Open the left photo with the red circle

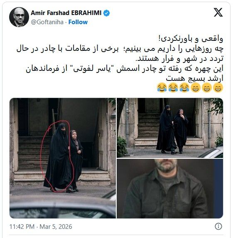(63, 158)
